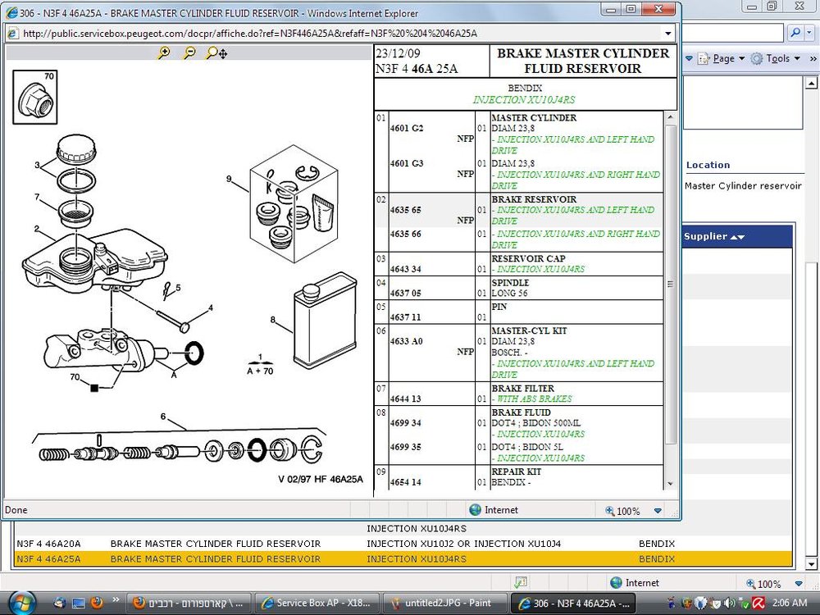Click part number 4699 34
Viewport: 820px width, 615px height.
(x=405, y=422)
